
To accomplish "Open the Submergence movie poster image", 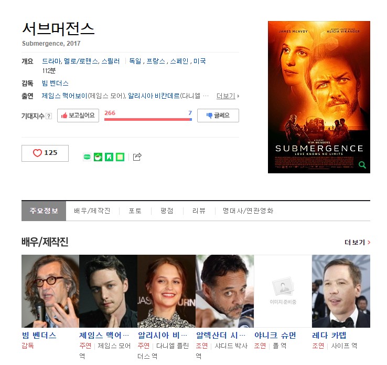I will (x=319, y=97).
